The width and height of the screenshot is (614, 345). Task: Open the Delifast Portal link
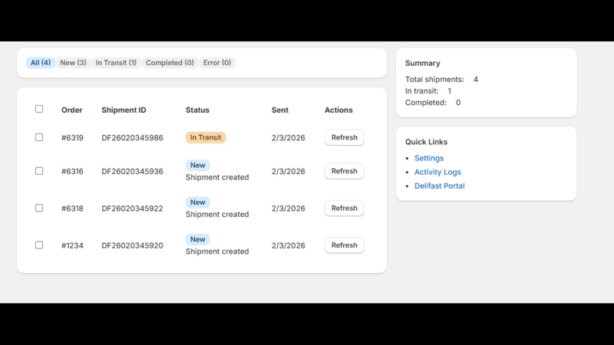pyautogui.click(x=439, y=186)
